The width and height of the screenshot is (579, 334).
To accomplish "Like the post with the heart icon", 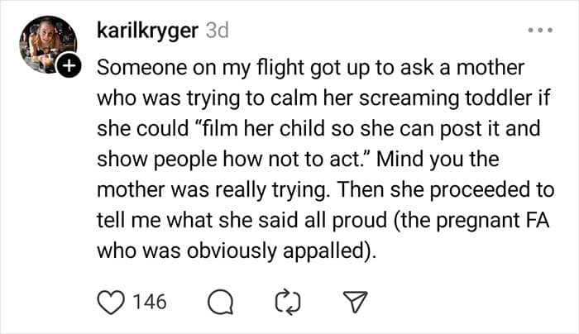I will 109,302.
